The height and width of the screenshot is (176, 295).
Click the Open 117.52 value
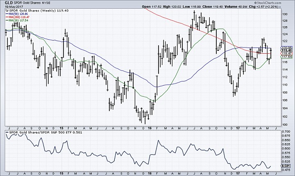(152, 7)
